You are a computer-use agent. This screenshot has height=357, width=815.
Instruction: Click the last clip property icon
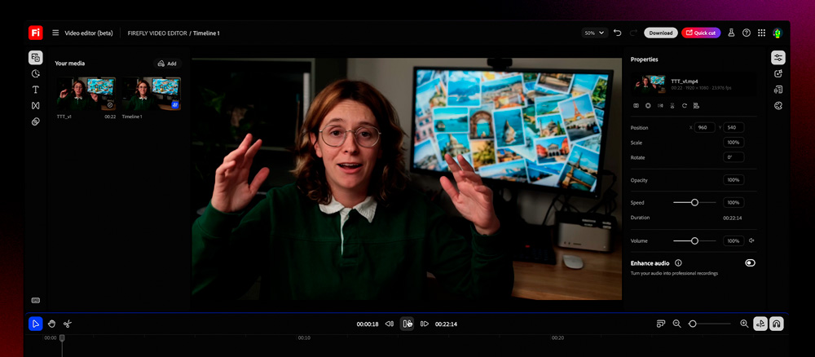[697, 105]
